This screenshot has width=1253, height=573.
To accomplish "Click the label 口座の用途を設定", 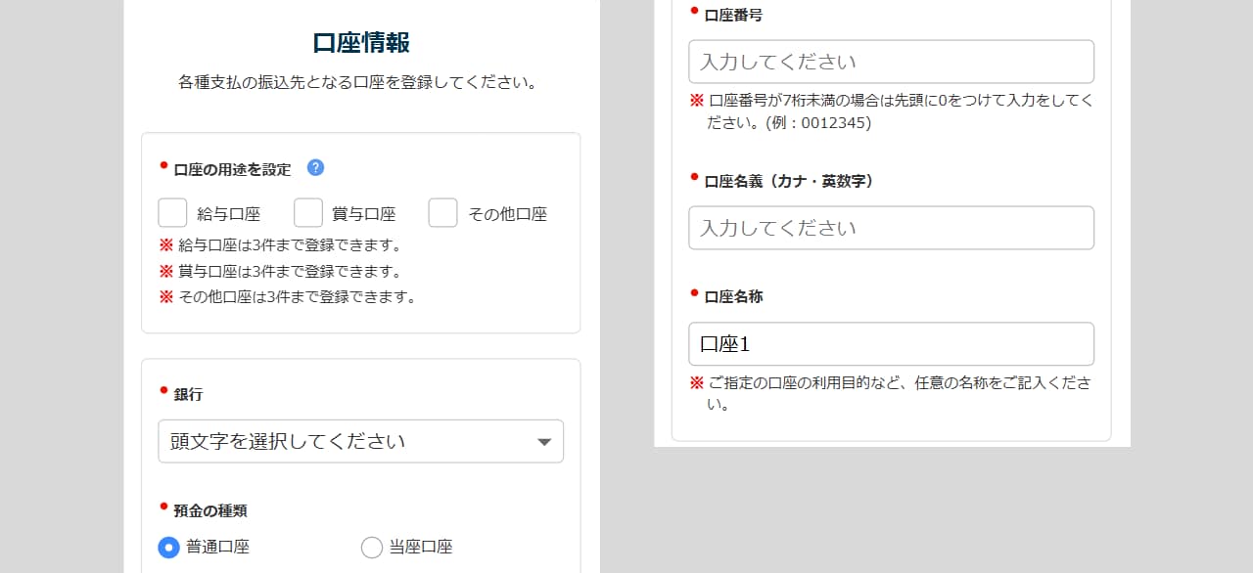I will tap(232, 169).
